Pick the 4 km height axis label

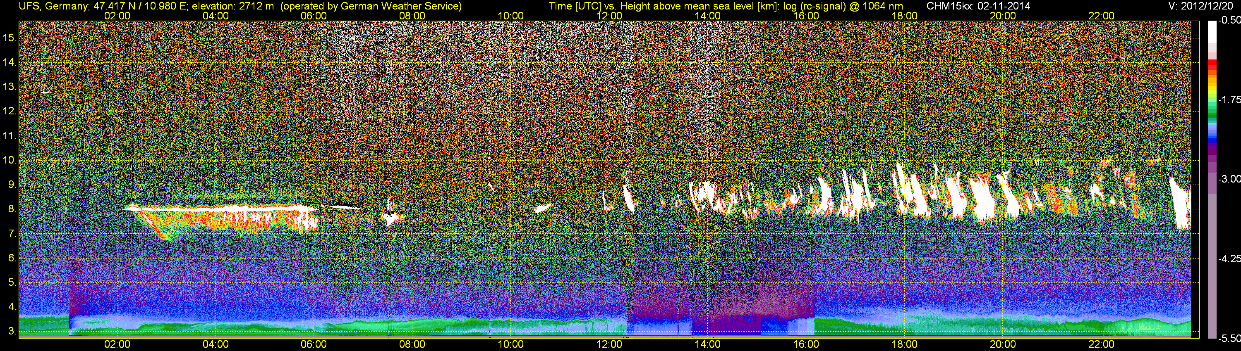pyautogui.click(x=12, y=307)
